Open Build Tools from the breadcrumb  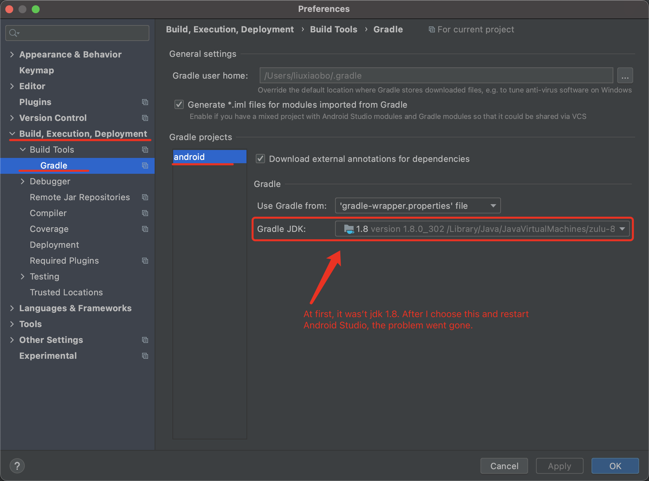pyautogui.click(x=333, y=29)
